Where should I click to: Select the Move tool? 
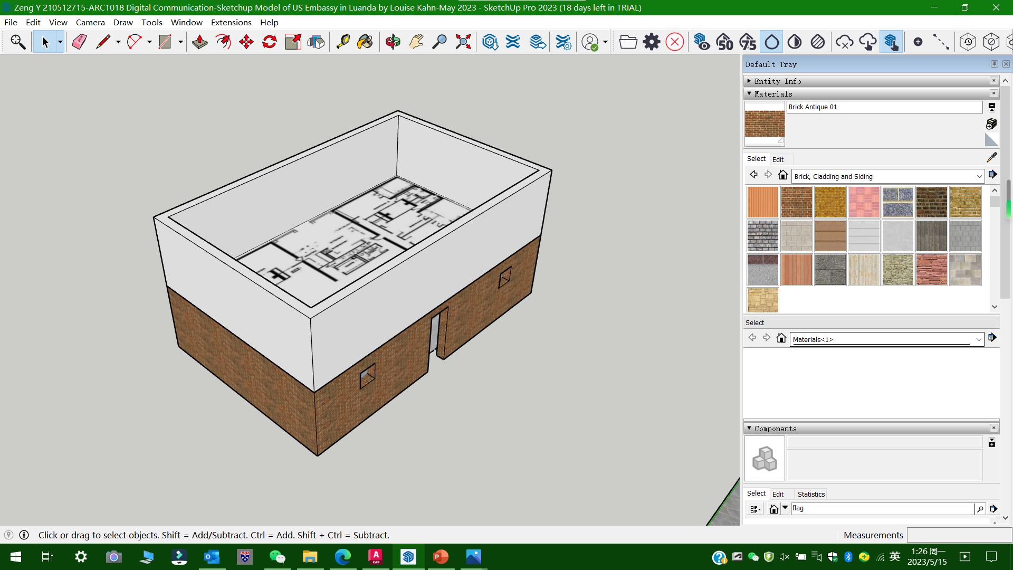[246, 42]
